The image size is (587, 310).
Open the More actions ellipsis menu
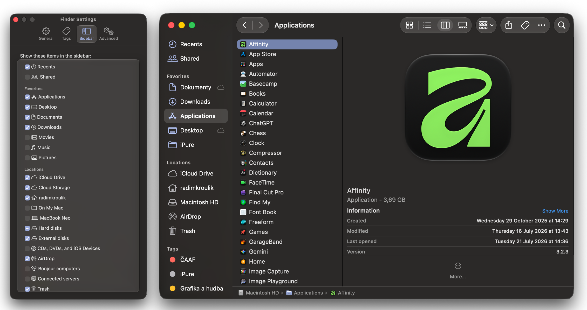pyautogui.click(x=542, y=25)
